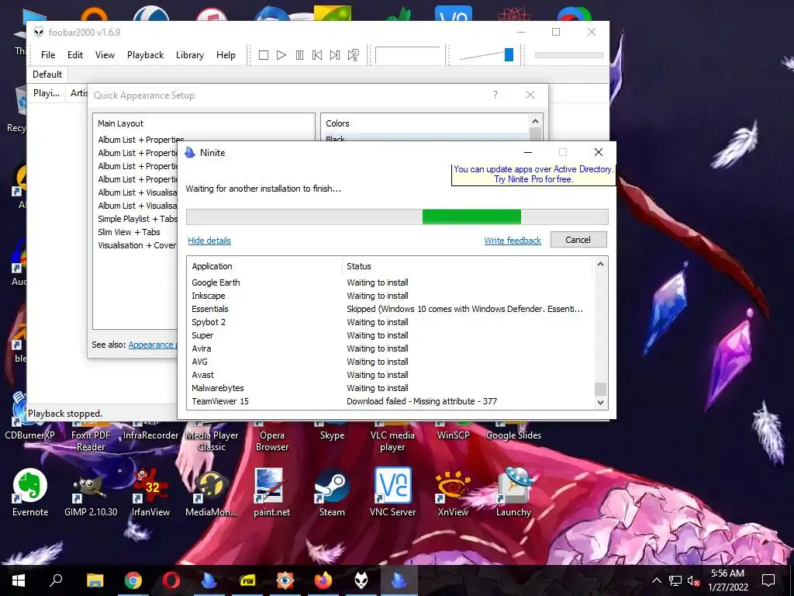Click the Playing column header in foobar2000

tap(46, 93)
